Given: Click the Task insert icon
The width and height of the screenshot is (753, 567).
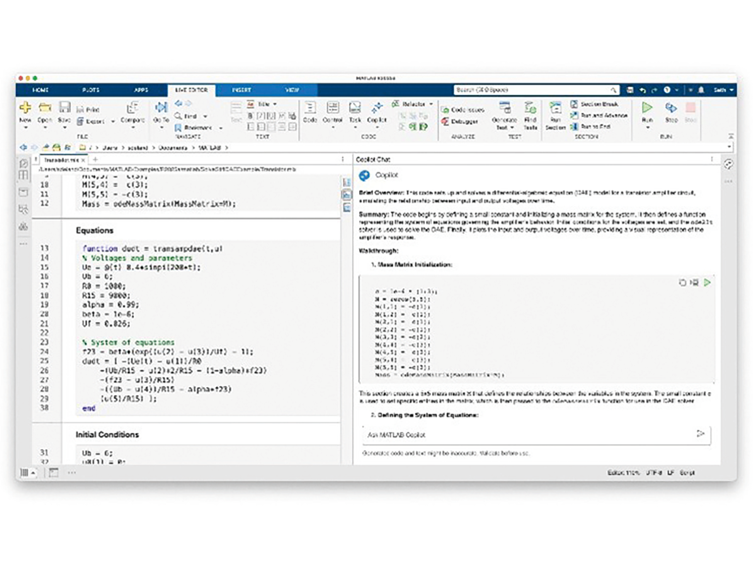Looking at the screenshot, I should click(355, 108).
